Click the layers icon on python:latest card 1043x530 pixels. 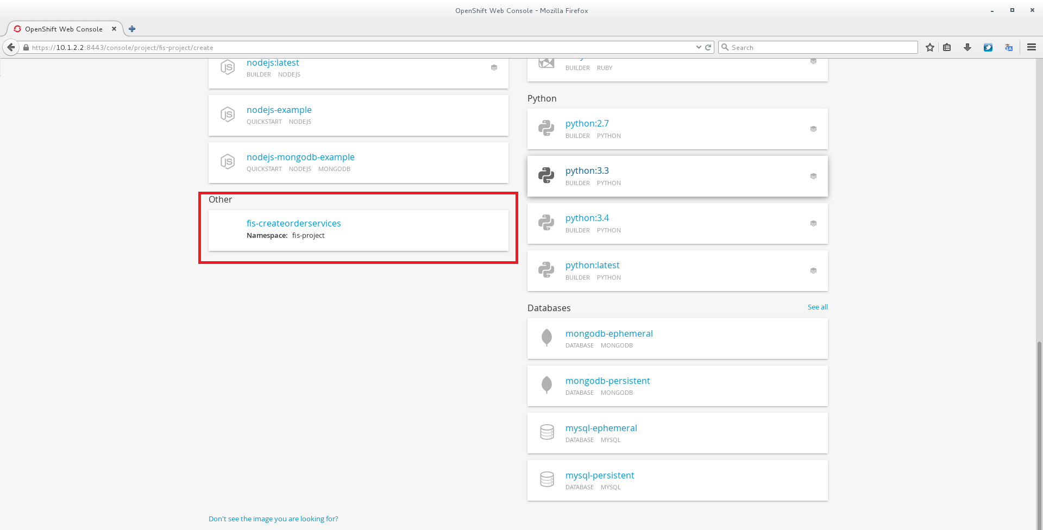813,271
